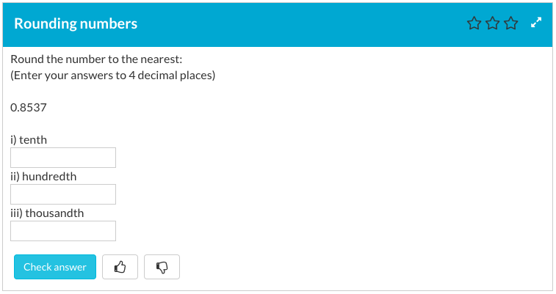Rate the question with the first star

474,24
